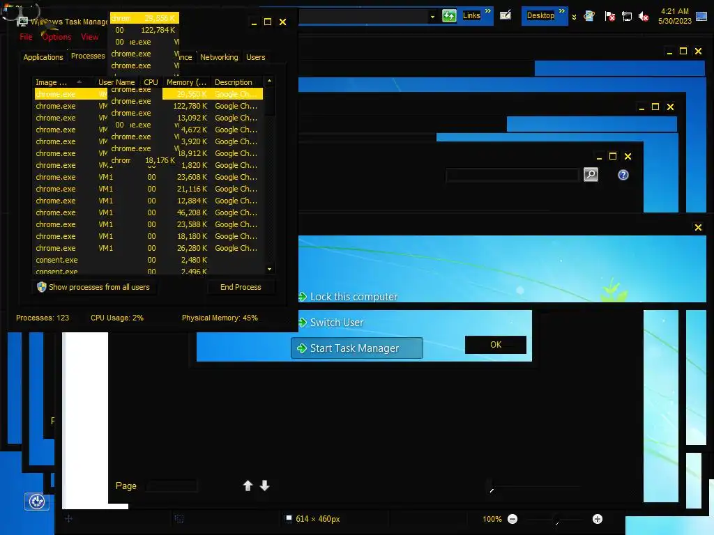
Task: Open the clock showing 4:21 AM
Action: pos(674,16)
